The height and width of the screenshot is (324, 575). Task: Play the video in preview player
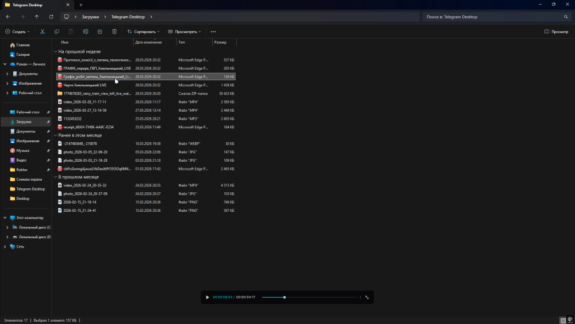click(207, 297)
